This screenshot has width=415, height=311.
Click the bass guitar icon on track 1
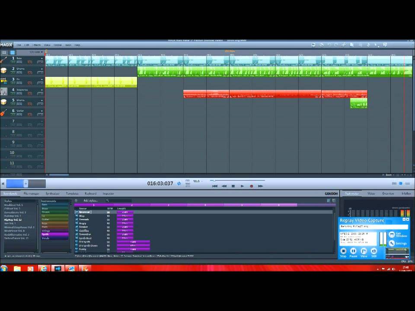tap(4, 60)
